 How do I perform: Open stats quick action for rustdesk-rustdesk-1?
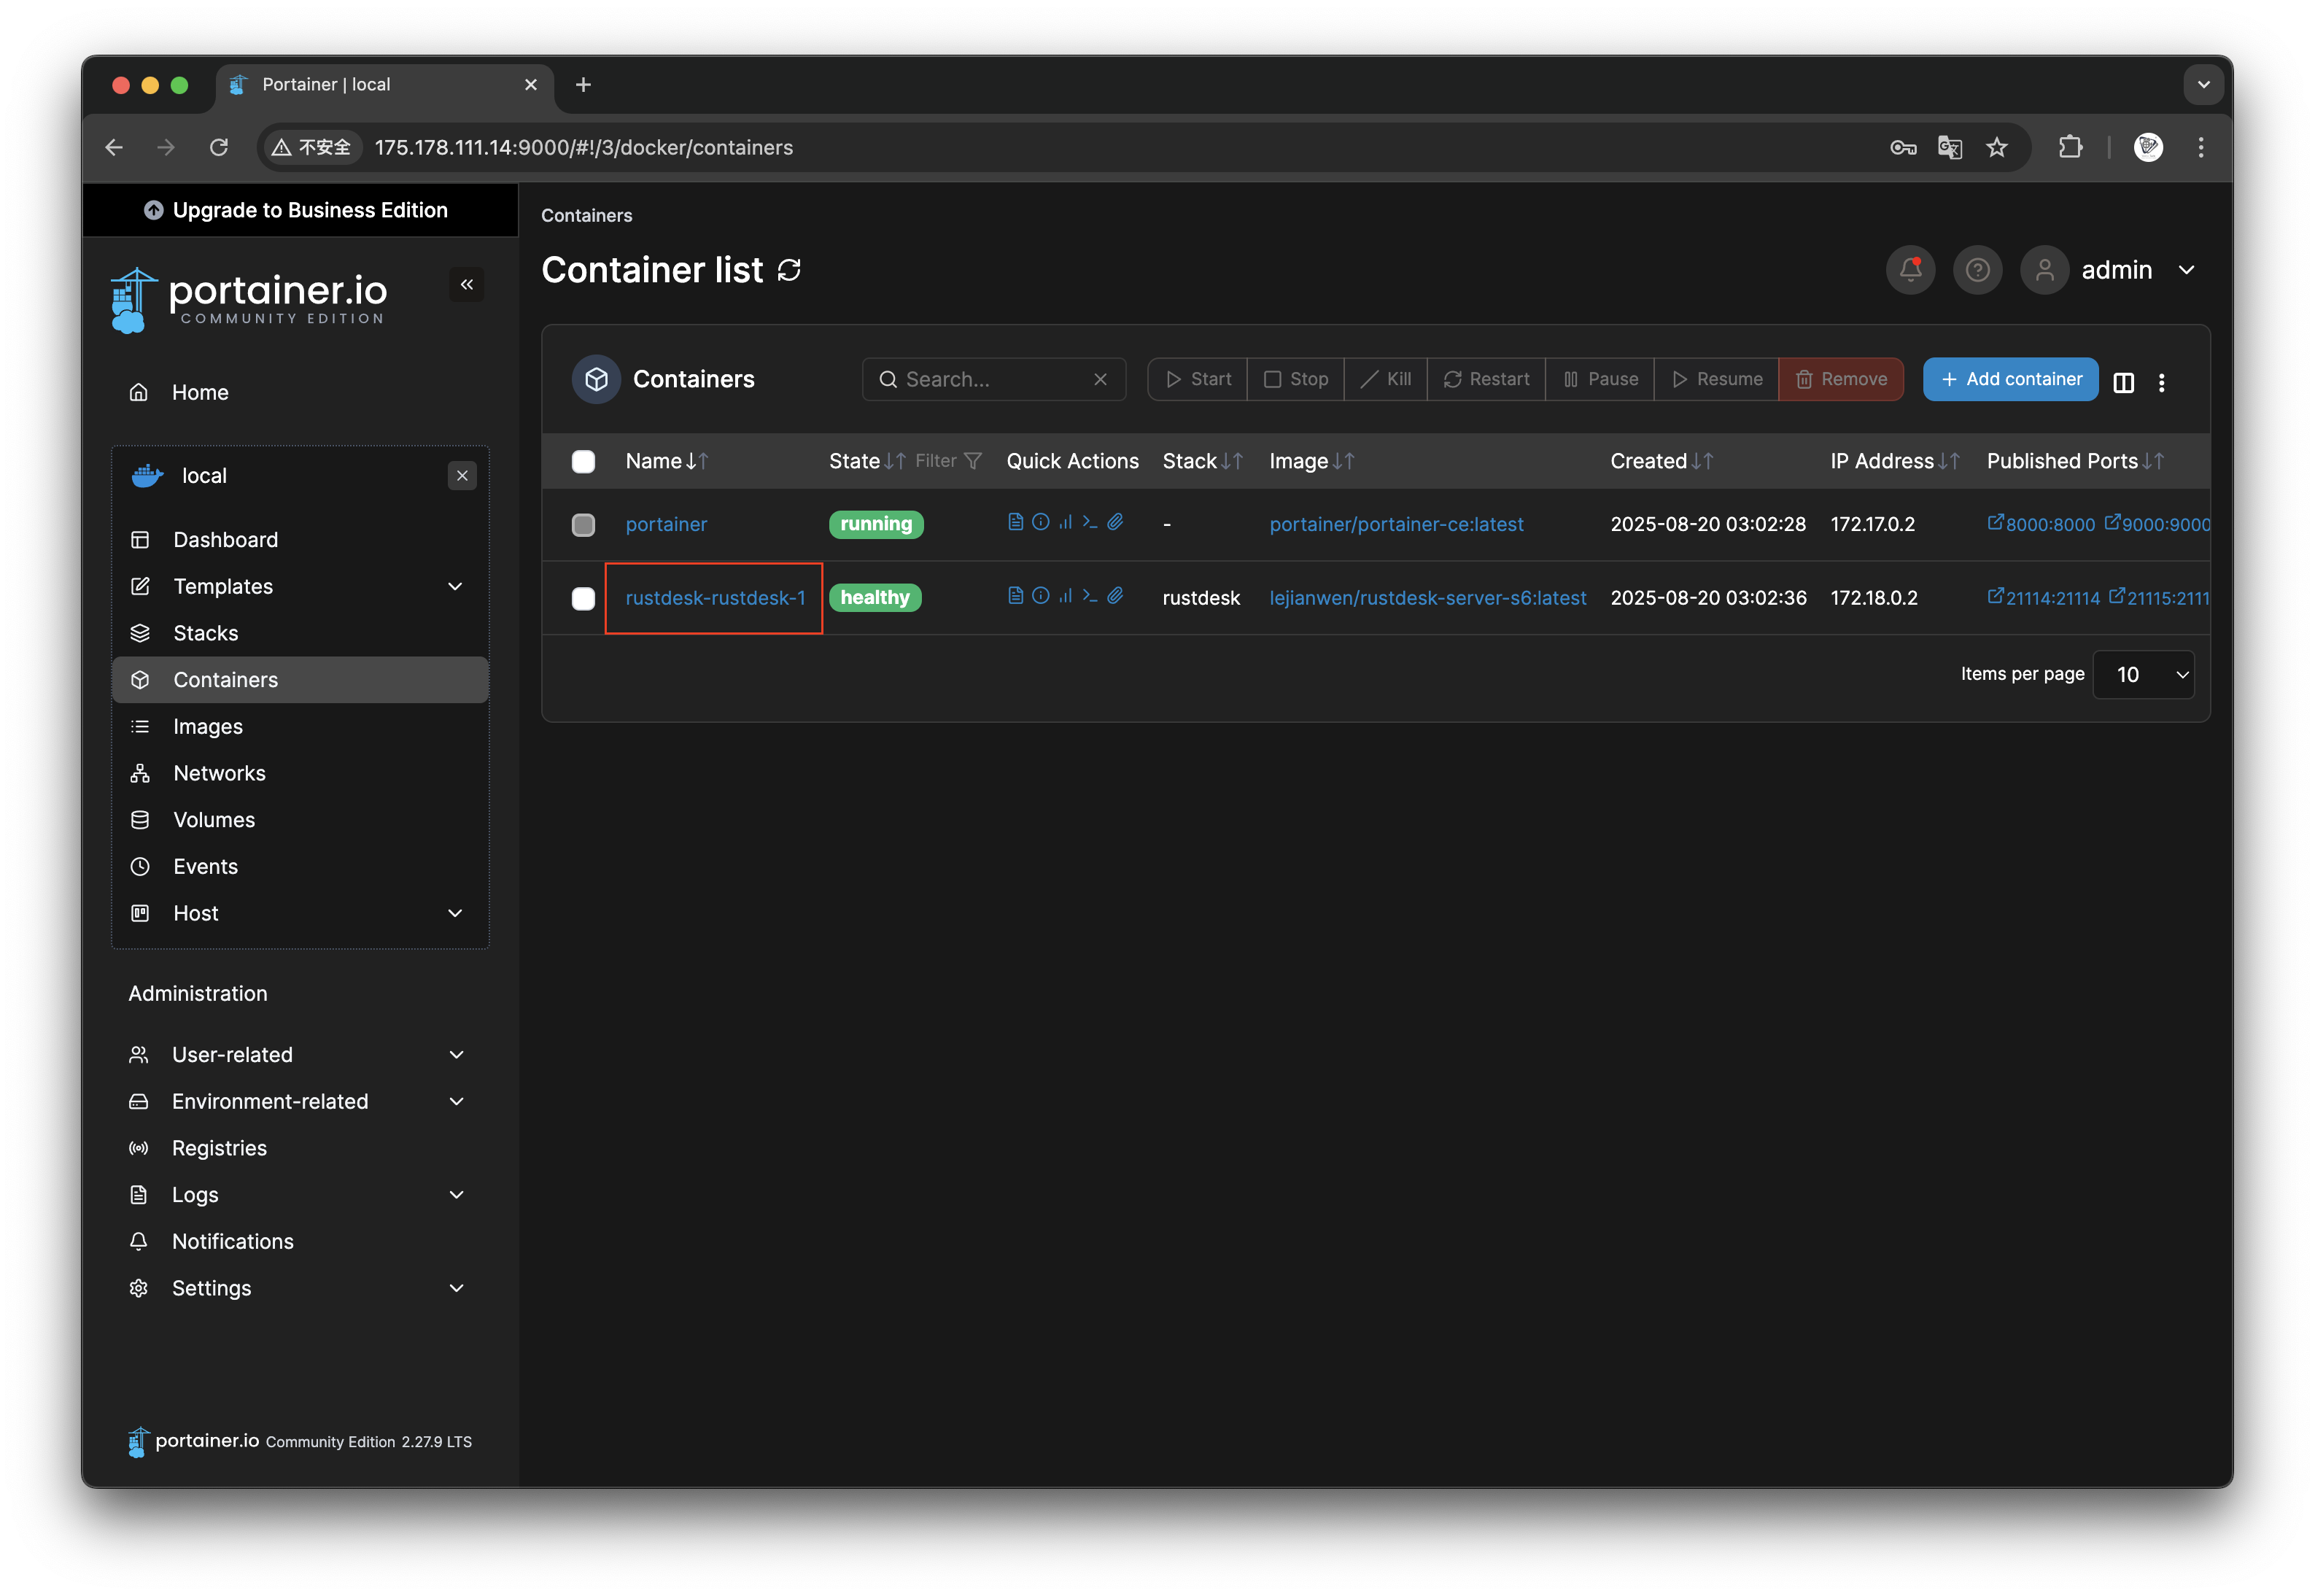[x=1065, y=596]
